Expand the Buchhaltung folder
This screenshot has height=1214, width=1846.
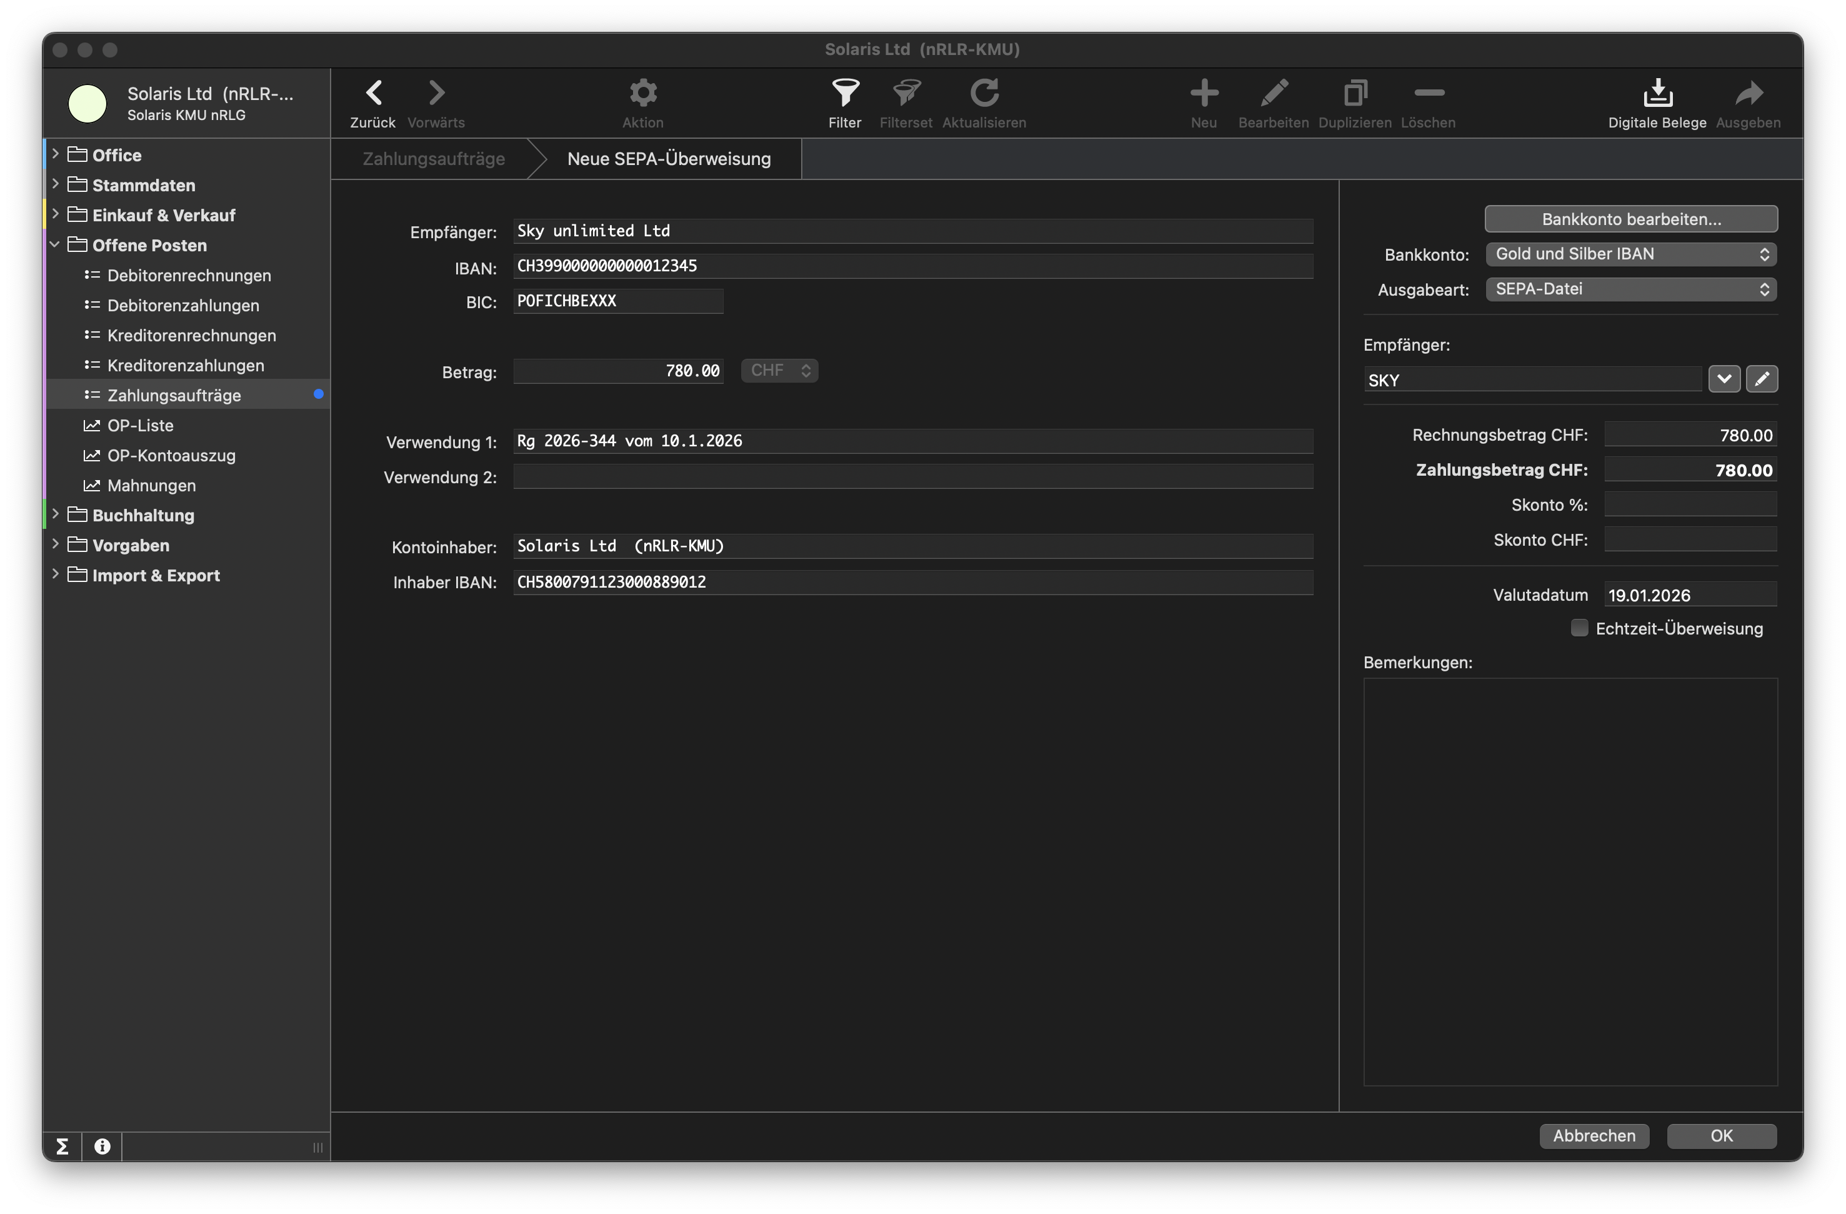coord(55,514)
